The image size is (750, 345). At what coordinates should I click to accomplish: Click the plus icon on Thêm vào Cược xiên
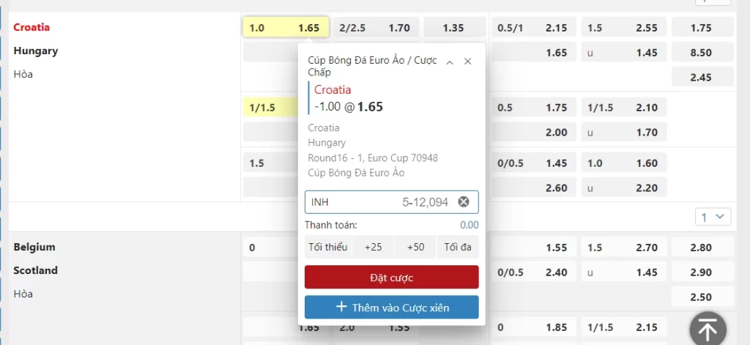point(341,307)
